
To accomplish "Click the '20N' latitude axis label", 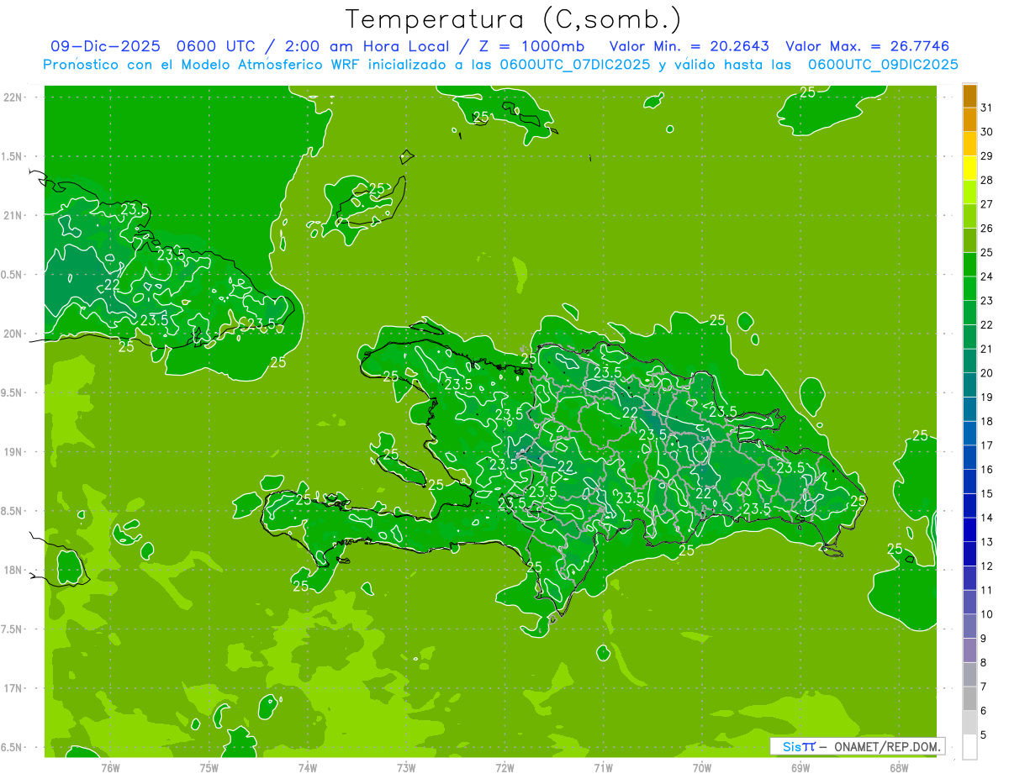I will coord(13,334).
